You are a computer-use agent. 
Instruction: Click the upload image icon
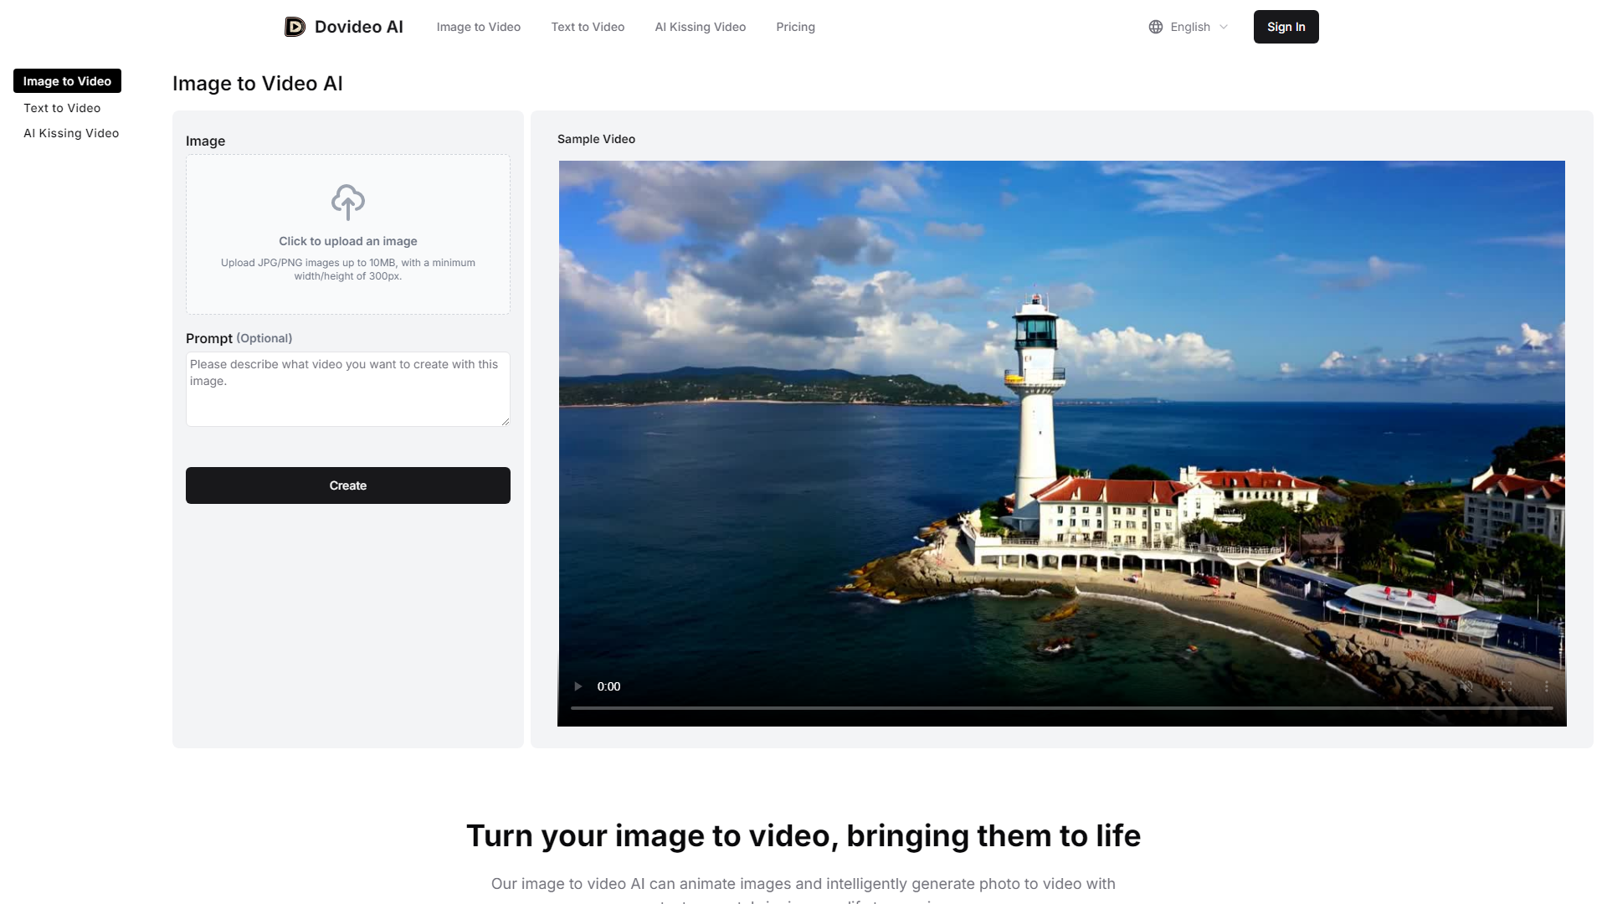(347, 201)
